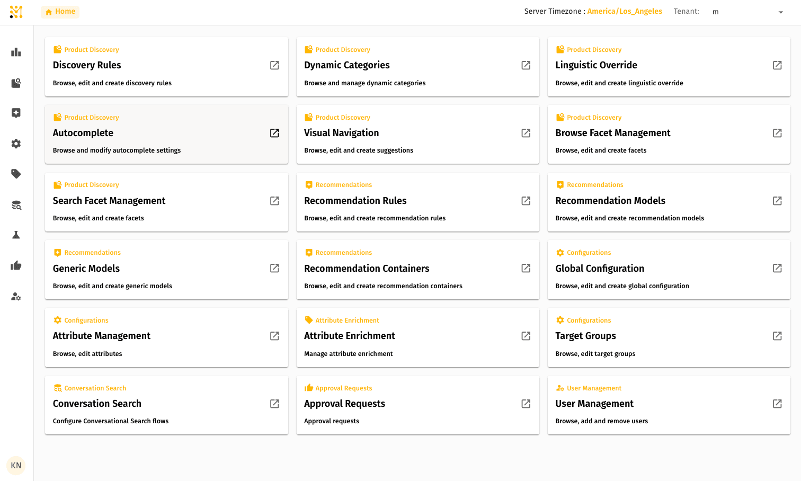Open Conversation Search external link icon
801x481 pixels.
pos(274,404)
